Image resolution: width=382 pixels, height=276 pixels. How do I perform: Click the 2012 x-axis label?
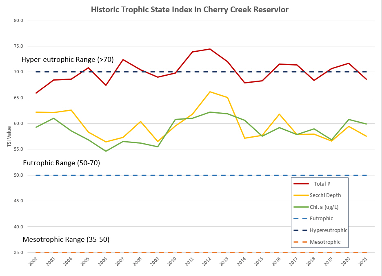click(x=207, y=261)
